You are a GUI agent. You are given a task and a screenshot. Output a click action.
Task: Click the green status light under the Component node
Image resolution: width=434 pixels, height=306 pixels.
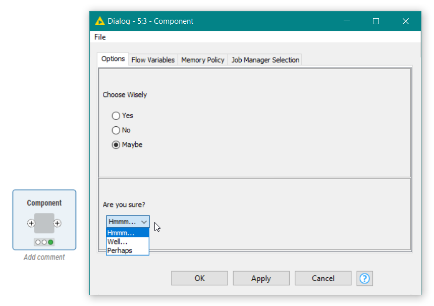tap(50, 242)
